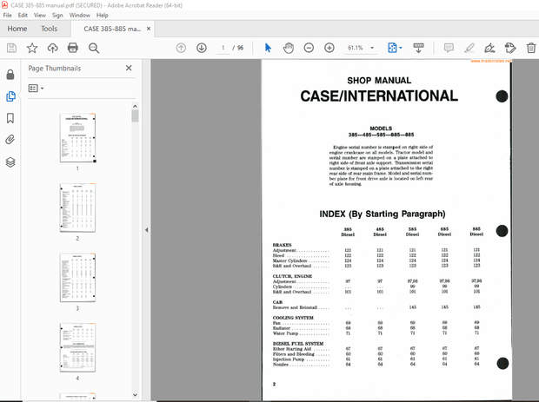Click the DIESEL FUEL SYSTEM section label
Screen dimensions: 539x402
[x=298, y=343]
